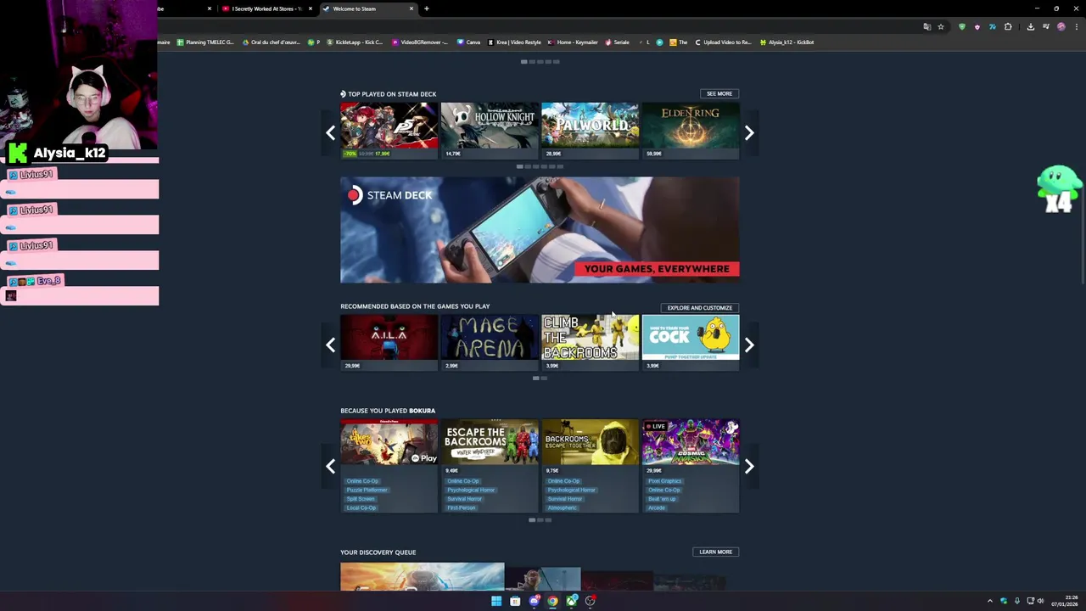
Task: Open the Steam Deck promotional banner
Action: [x=540, y=230]
